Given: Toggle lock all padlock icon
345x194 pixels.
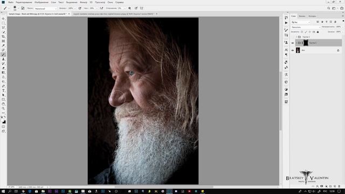Looking at the screenshot, I should (x=318, y=32).
